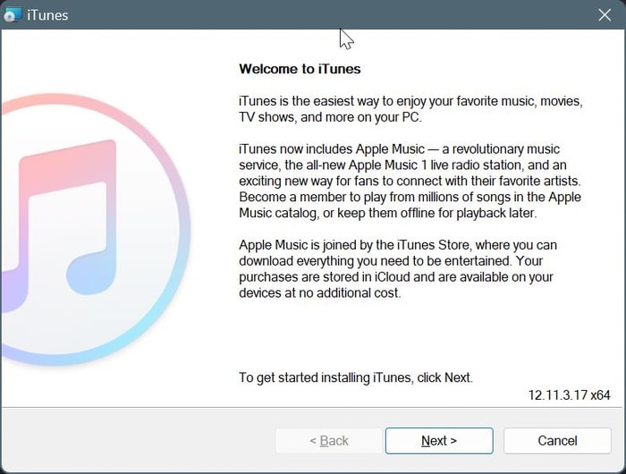Viewport: 626px width, 474px height.
Task: Click the paragraph starting 'iTunes is the easiest way'
Action: (x=410, y=109)
